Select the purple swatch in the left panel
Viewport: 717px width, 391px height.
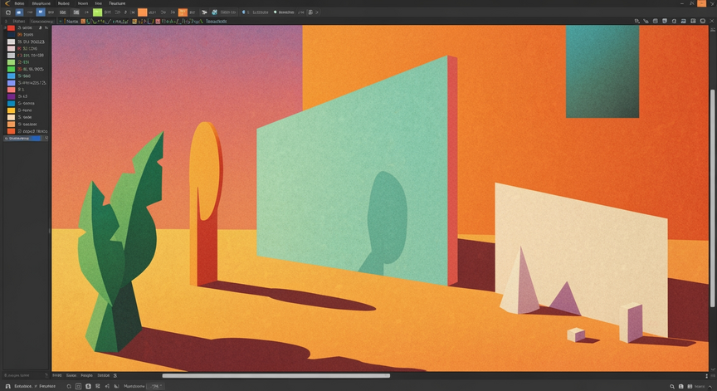11,96
